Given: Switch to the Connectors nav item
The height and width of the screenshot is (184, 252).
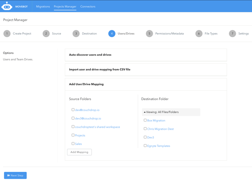Looking at the screenshot, I should click(x=88, y=7).
